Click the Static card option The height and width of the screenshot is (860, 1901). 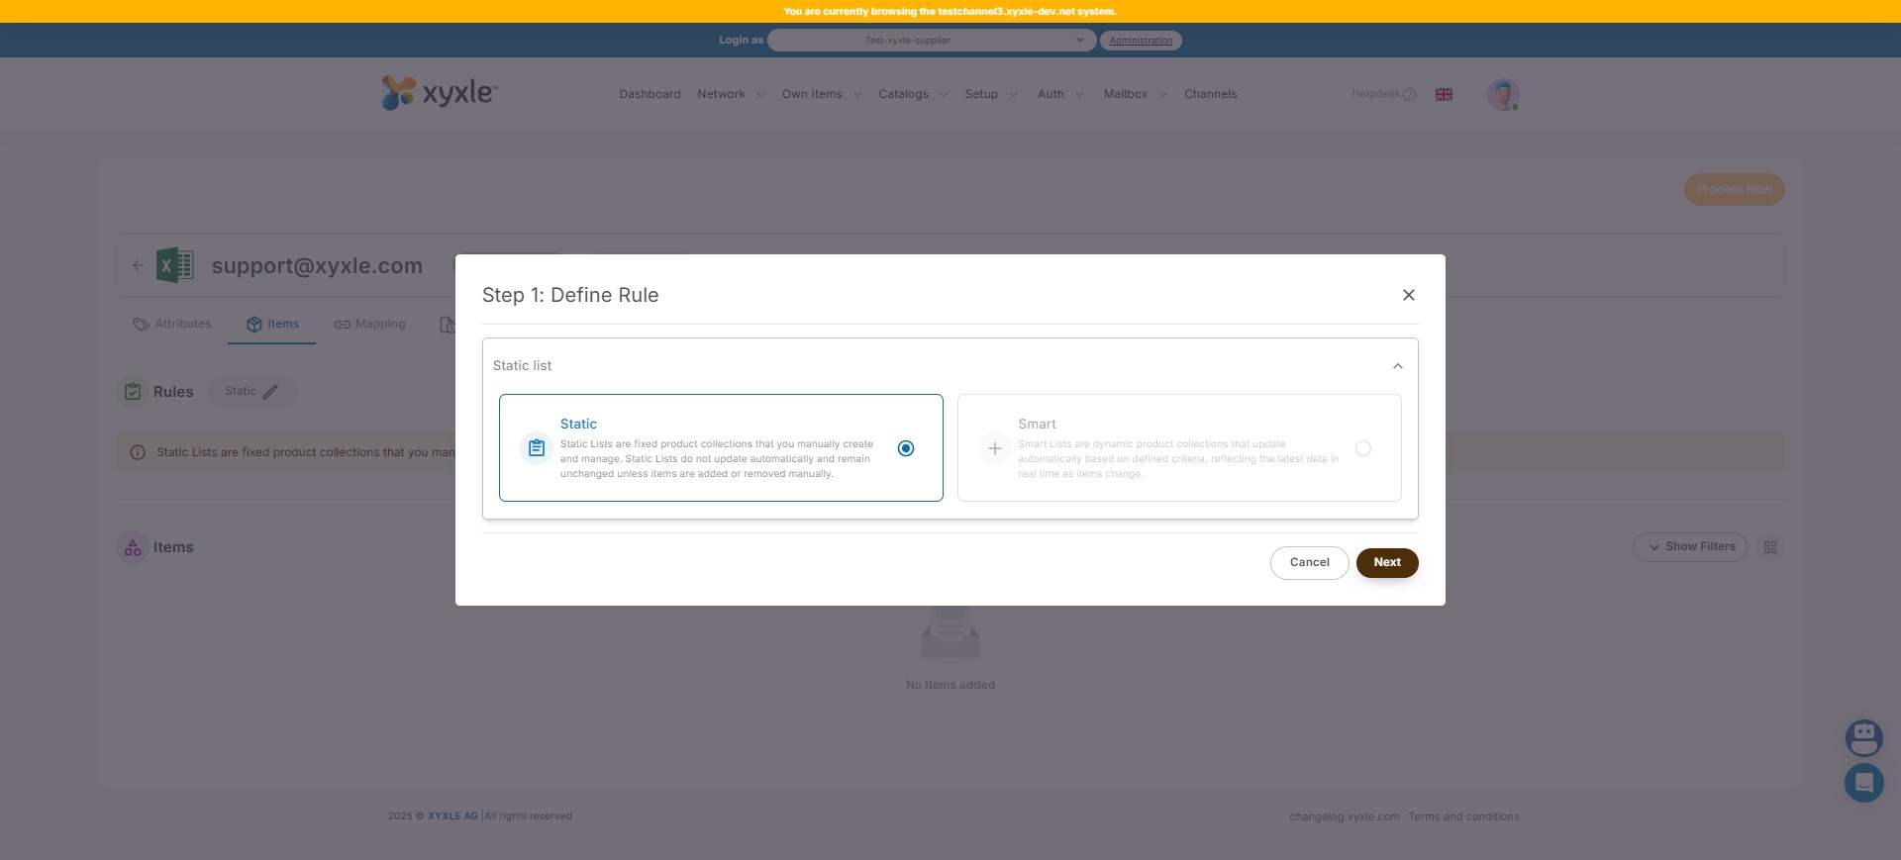point(720,448)
